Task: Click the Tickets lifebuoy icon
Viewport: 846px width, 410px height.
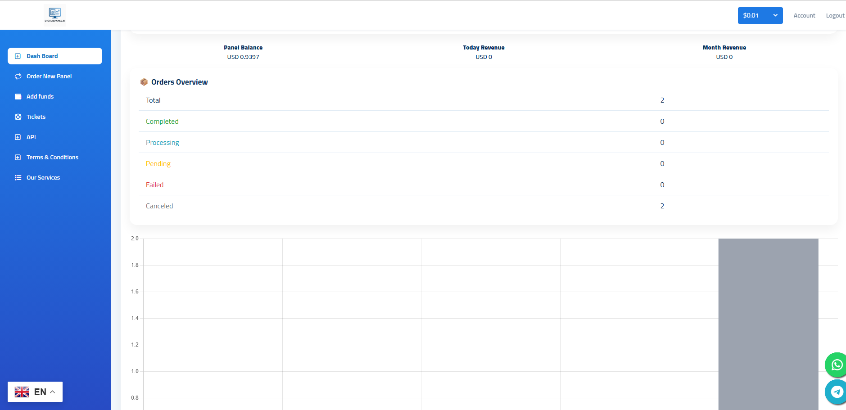Action: pyautogui.click(x=18, y=117)
